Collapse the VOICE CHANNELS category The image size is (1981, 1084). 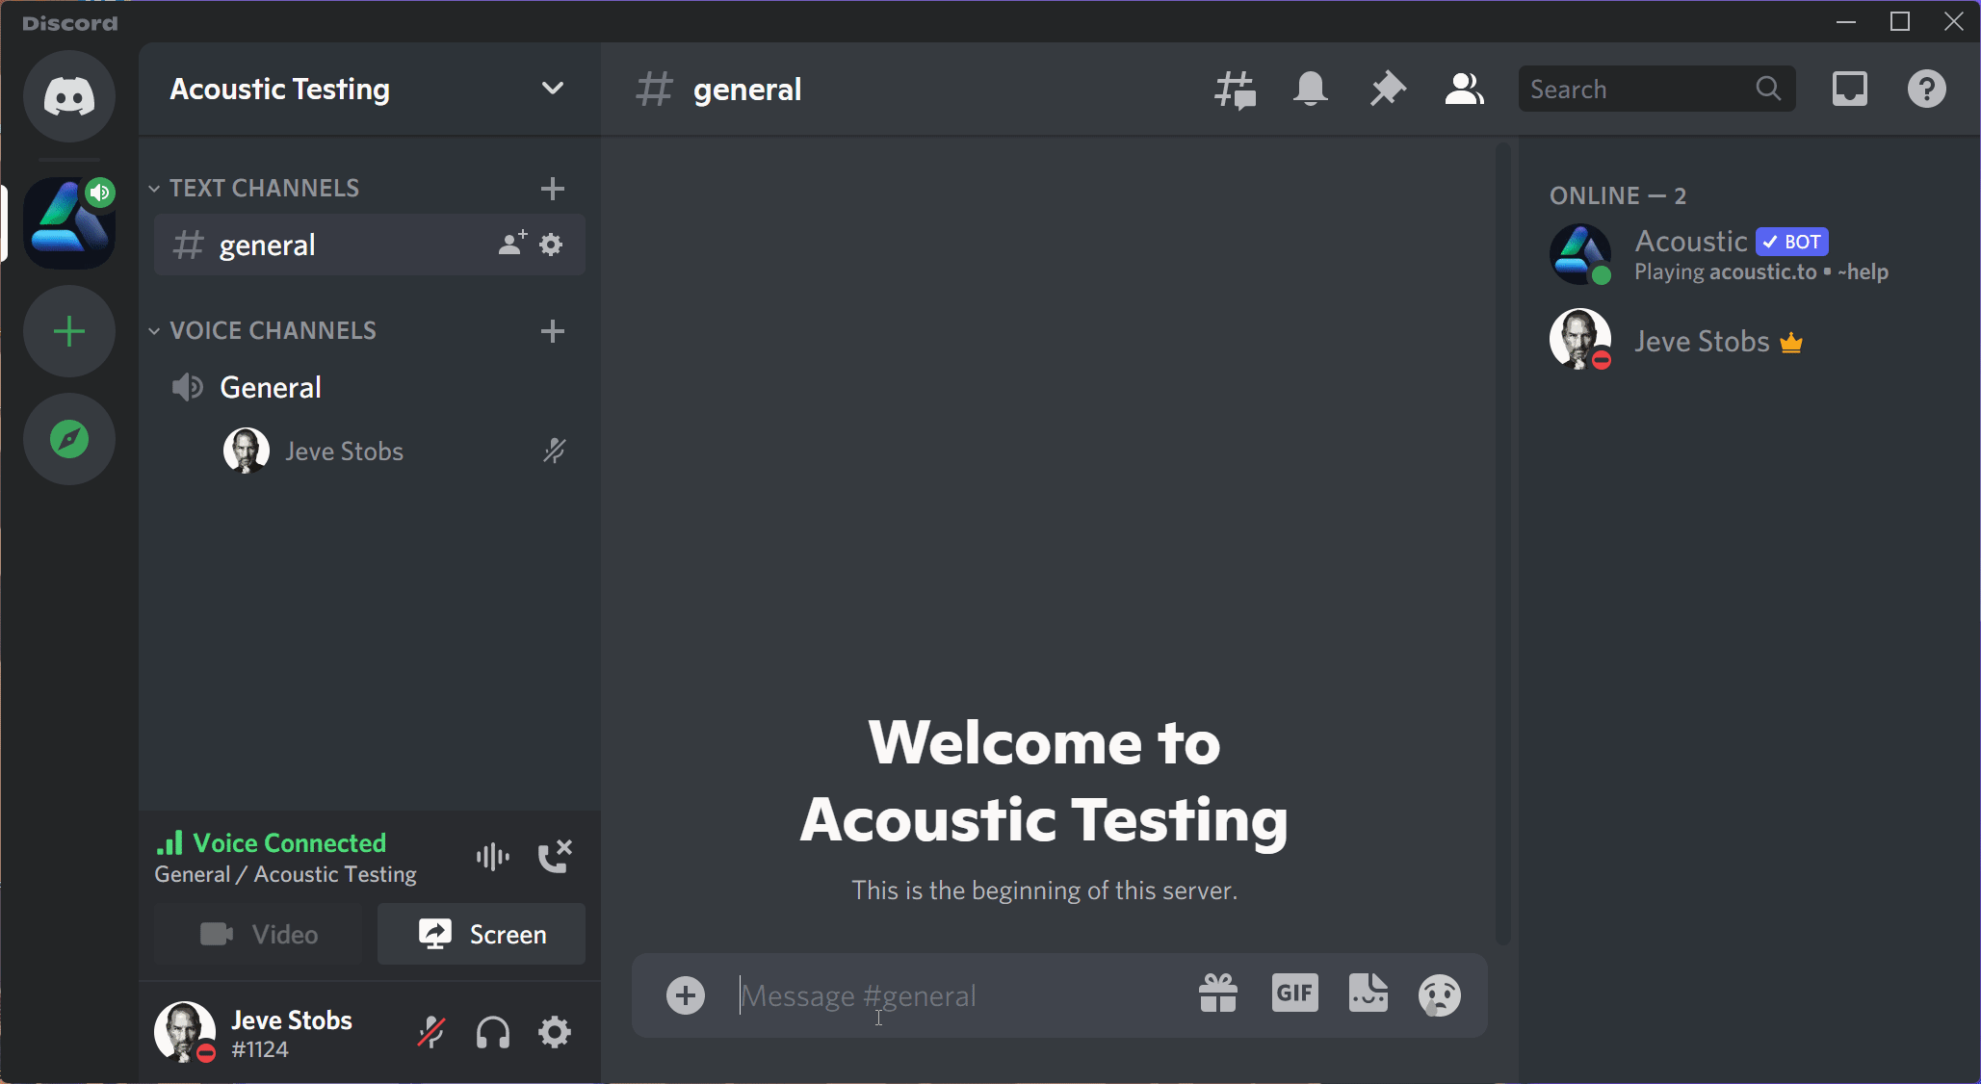[263, 331]
